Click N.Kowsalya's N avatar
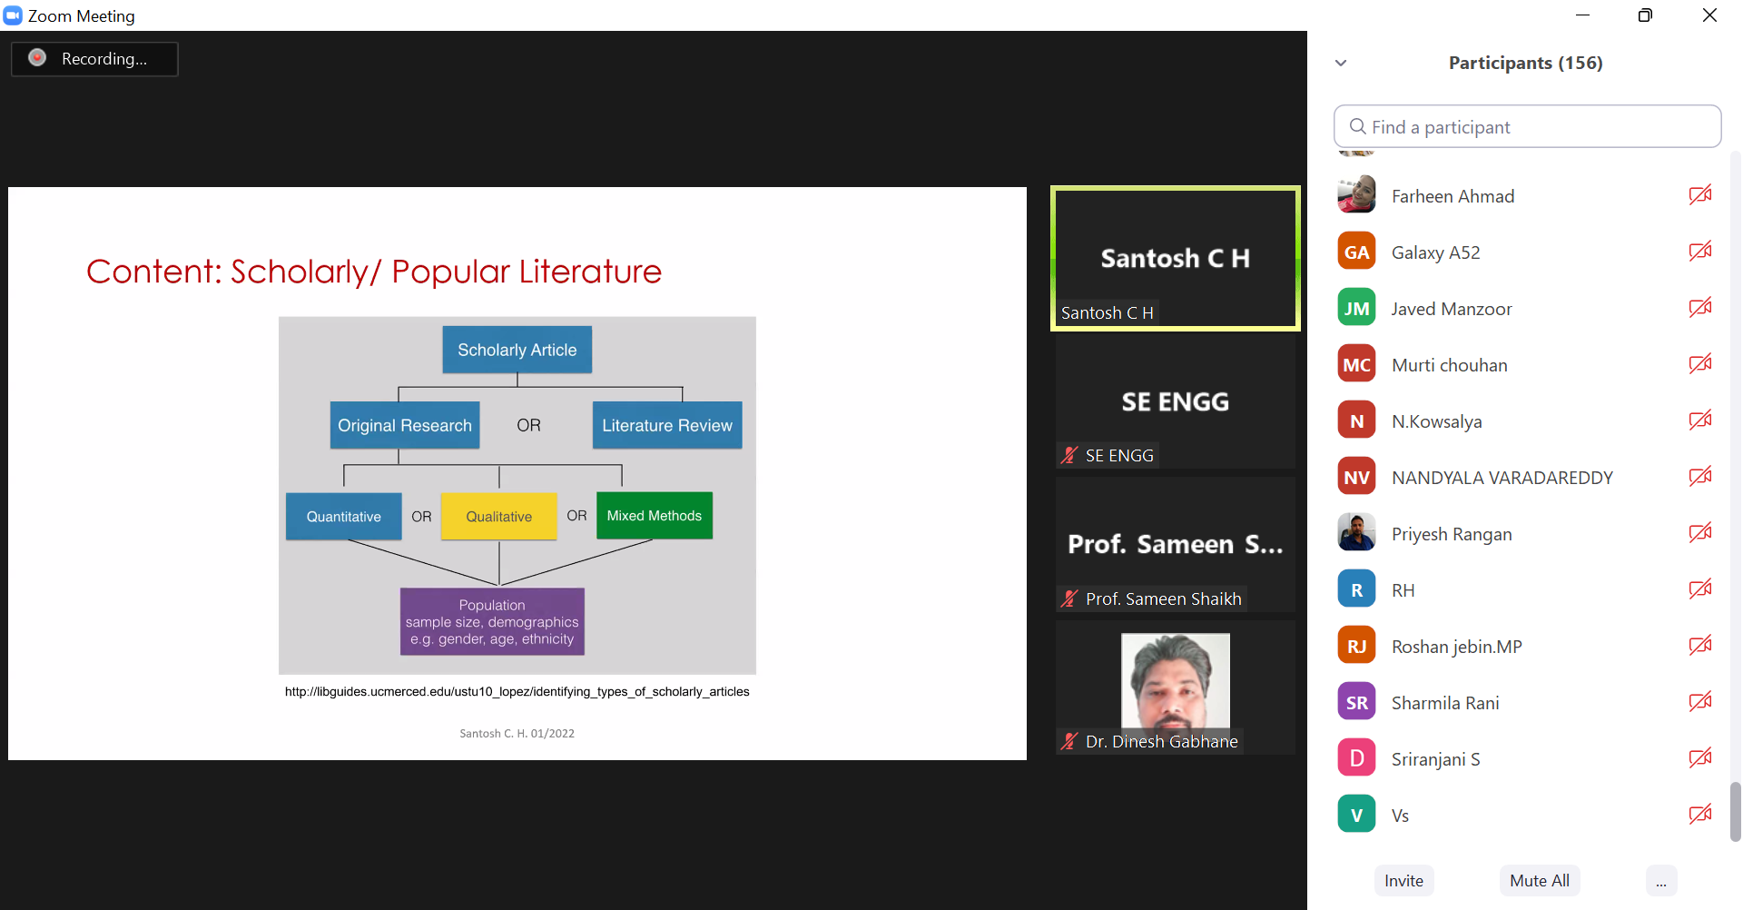The width and height of the screenshot is (1743, 910). (x=1356, y=420)
